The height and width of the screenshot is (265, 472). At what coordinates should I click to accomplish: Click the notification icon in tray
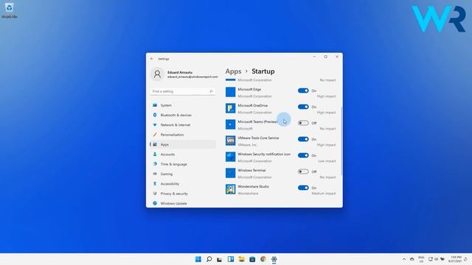pyautogui.click(x=465, y=259)
